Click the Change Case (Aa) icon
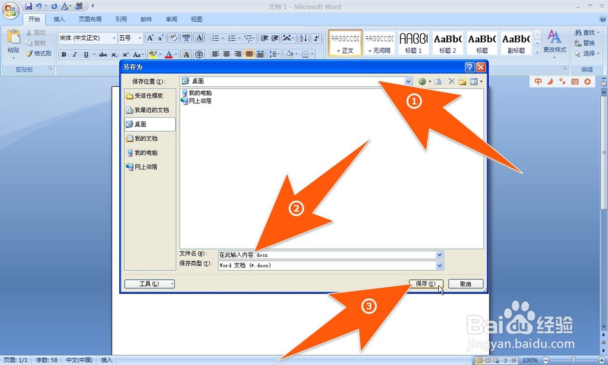Image resolution: width=608 pixels, height=365 pixels. point(138,55)
